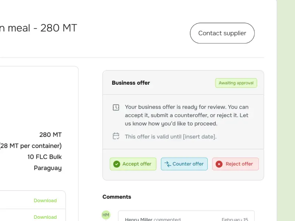Click the HM avatar in Comments
Screen dimensions: 295x221
point(106,215)
